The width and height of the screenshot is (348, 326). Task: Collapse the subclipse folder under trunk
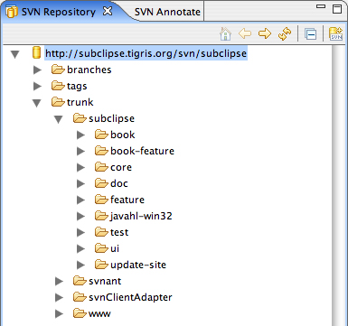pos(59,119)
